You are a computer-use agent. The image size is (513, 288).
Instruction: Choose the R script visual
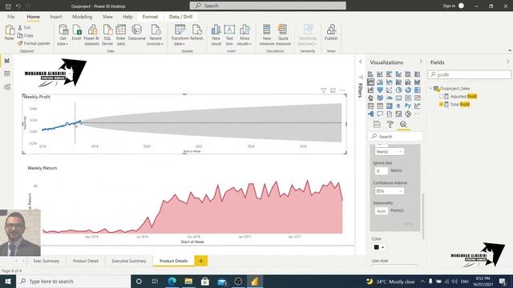(398, 106)
